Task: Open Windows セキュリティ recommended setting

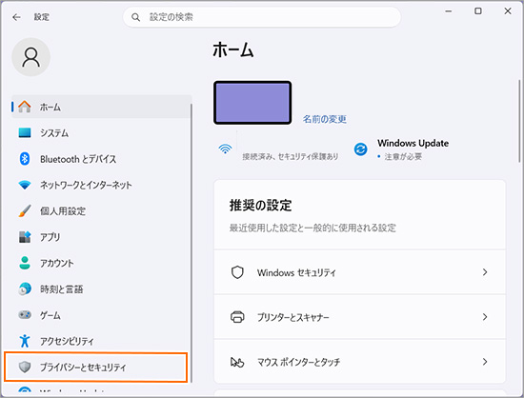Action: [359, 272]
